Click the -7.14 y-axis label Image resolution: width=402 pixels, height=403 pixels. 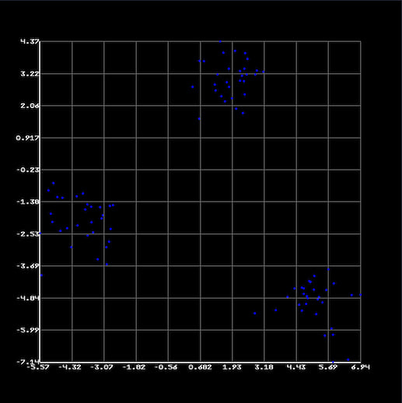(x=29, y=362)
